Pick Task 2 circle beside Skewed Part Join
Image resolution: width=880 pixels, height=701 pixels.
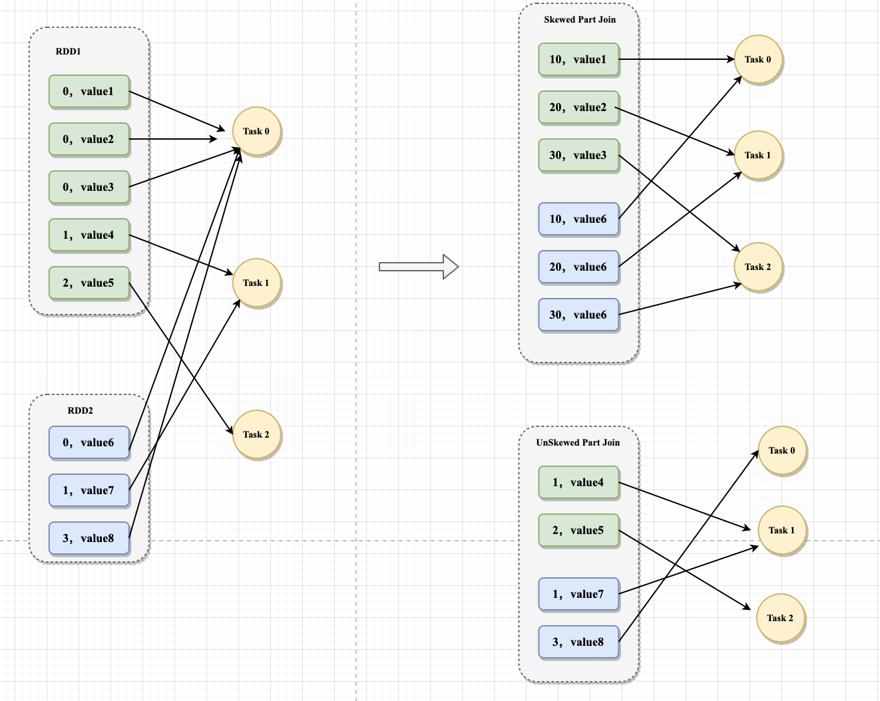click(x=758, y=267)
